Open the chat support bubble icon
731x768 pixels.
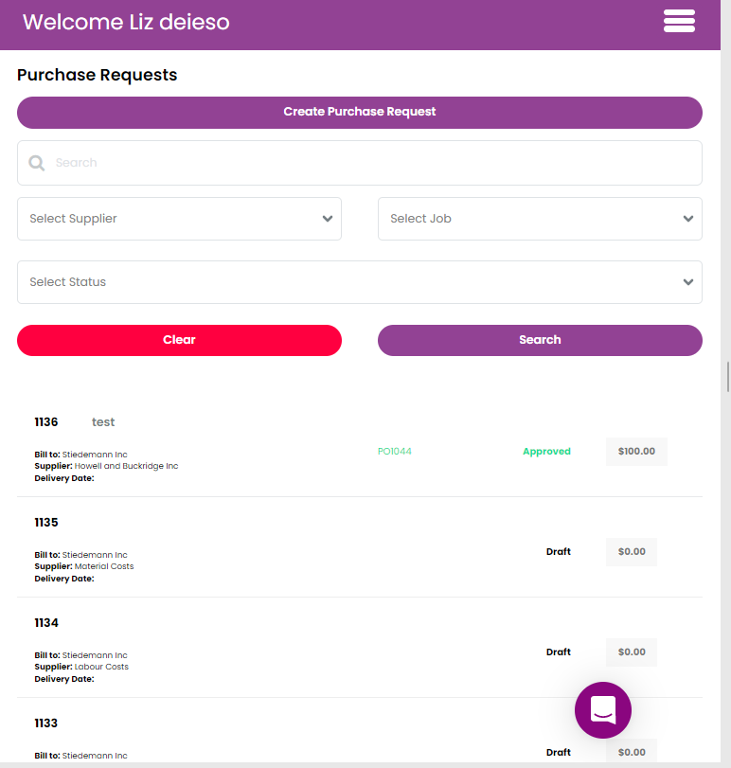(x=603, y=709)
